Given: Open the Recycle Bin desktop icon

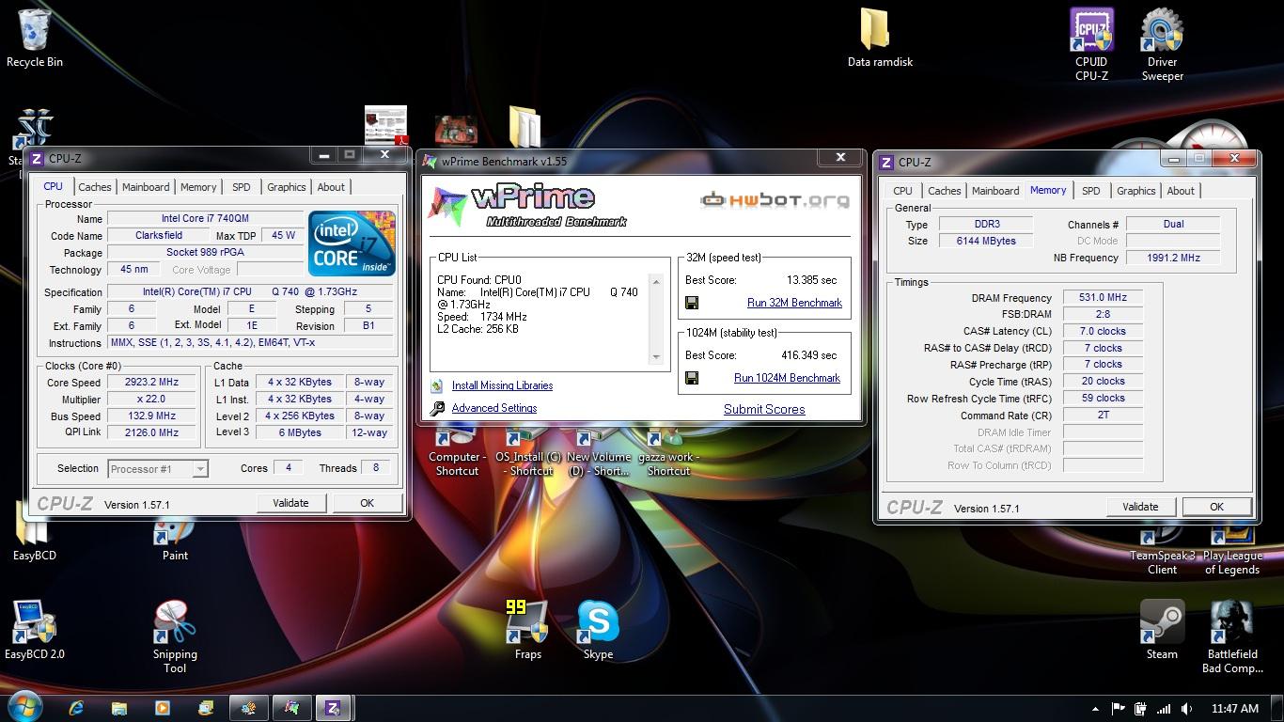Looking at the screenshot, I should click(x=35, y=38).
